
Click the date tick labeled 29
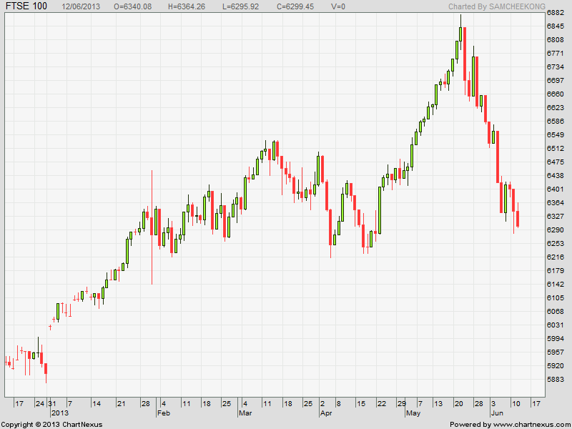pyautogui.click(x=402, y=403)
